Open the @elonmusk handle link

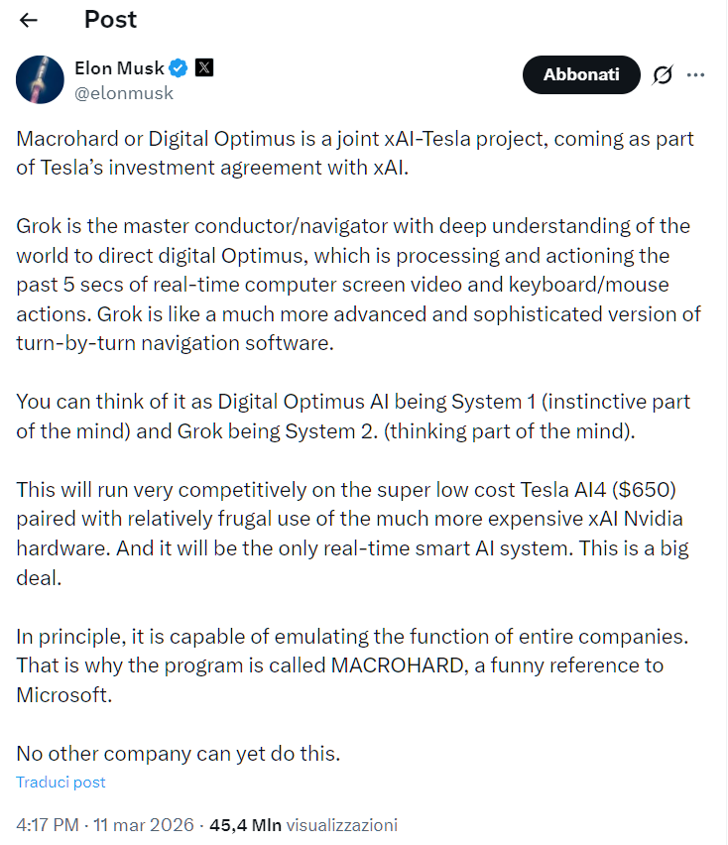click(x=124, y=93)
